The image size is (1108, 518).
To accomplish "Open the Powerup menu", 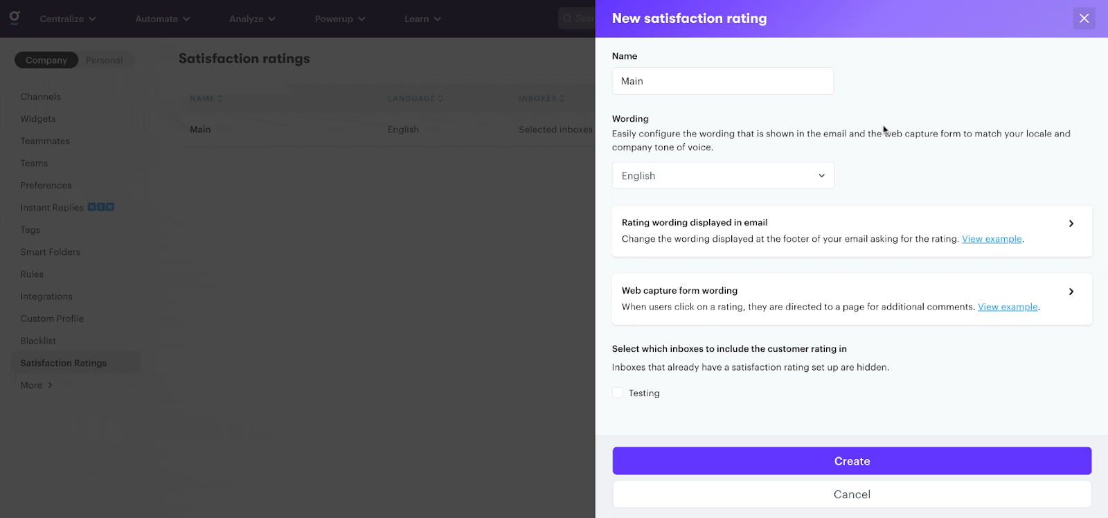I will (339, 19).
